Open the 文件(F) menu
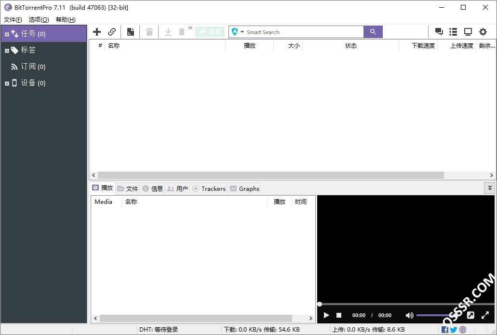Viewport: 497px width, 335px height. (13, 20)
